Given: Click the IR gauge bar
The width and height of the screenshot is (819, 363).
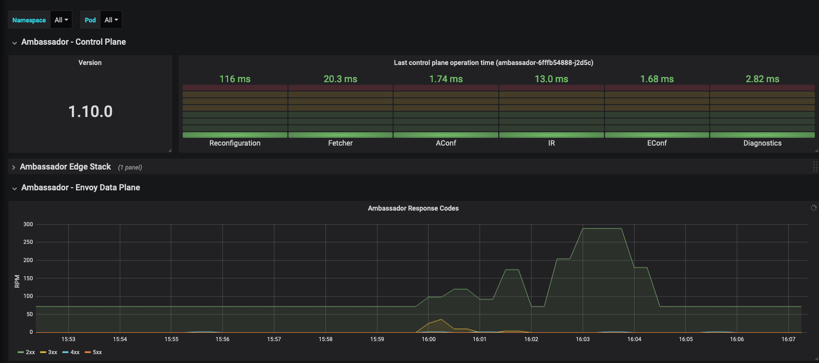Looking at the screenshot, I should 551,111.
